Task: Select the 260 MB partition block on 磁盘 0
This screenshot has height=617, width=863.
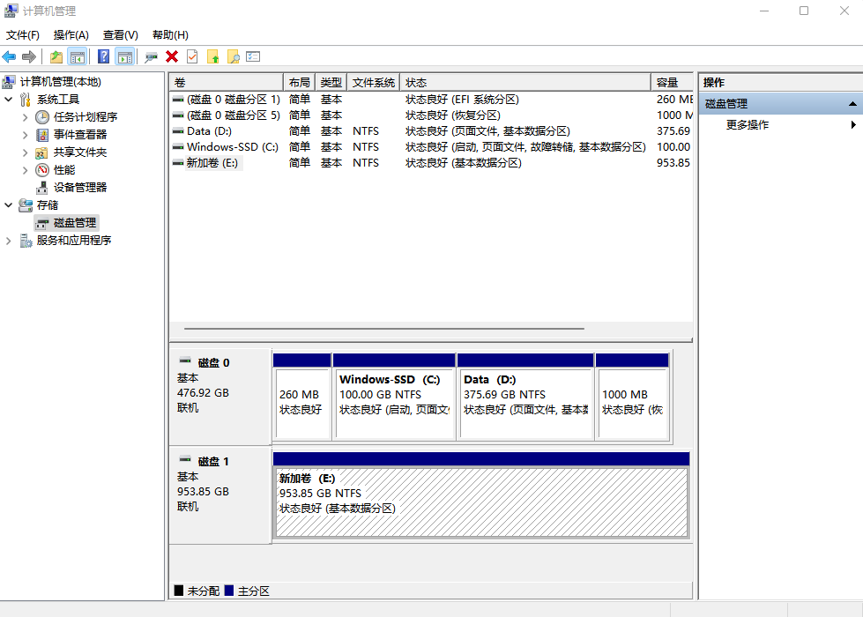Action: [x=302, y=397]
